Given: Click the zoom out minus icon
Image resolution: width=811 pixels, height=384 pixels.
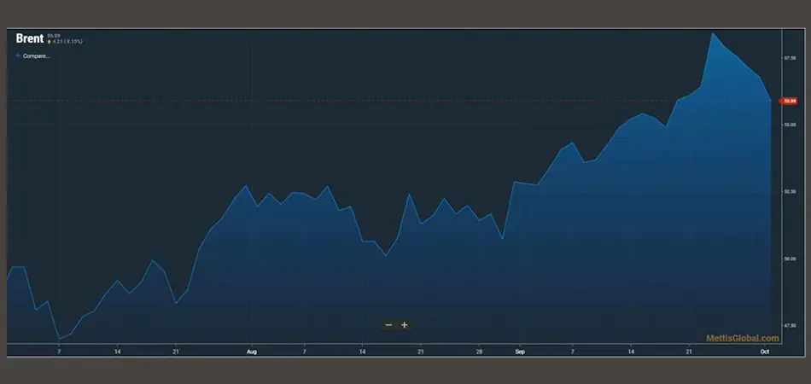Looking at the screenshot, I should 388,325.
